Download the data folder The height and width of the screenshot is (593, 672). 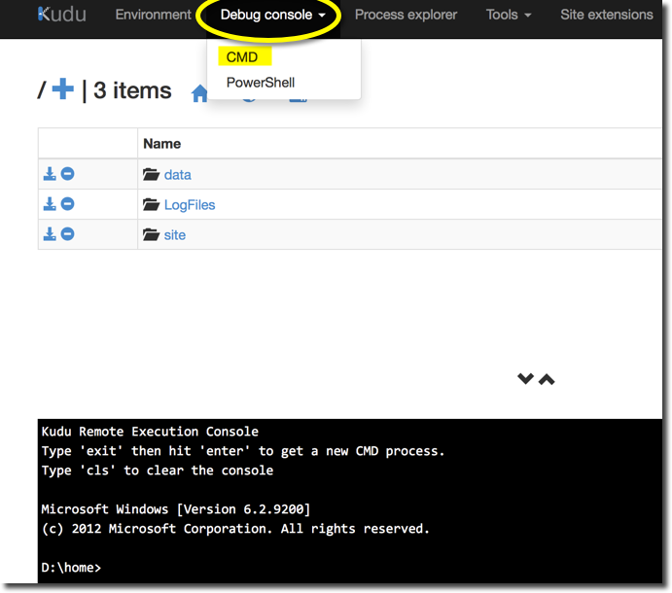click(x=50, y=174)
